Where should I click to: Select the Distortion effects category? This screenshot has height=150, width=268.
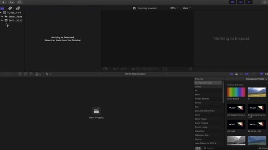pos(208,131)
